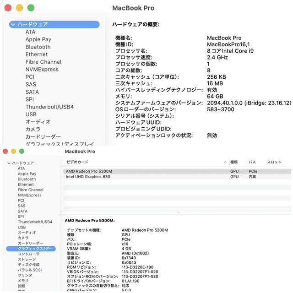Click the 0x7340 device ID value

click(x=129, y=258)
